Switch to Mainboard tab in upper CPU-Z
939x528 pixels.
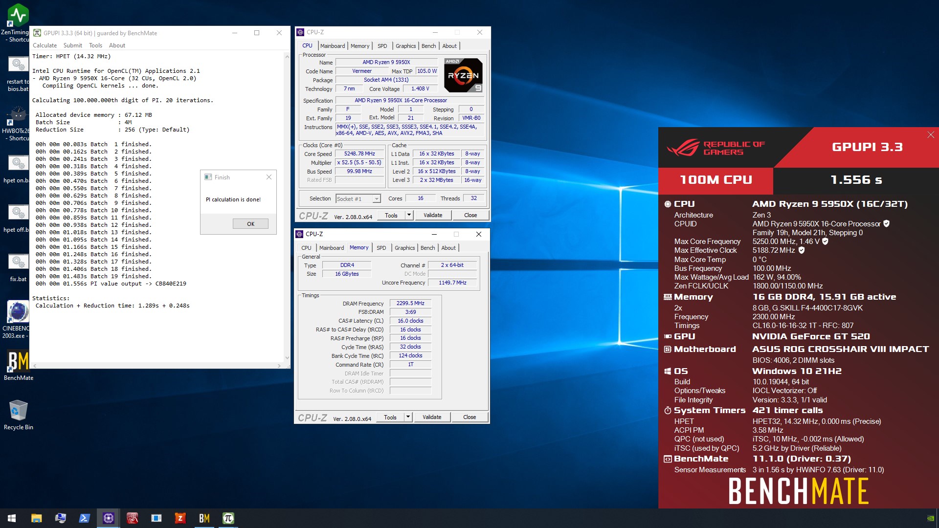333,46
